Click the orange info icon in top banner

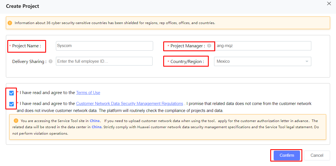[10, 23]
